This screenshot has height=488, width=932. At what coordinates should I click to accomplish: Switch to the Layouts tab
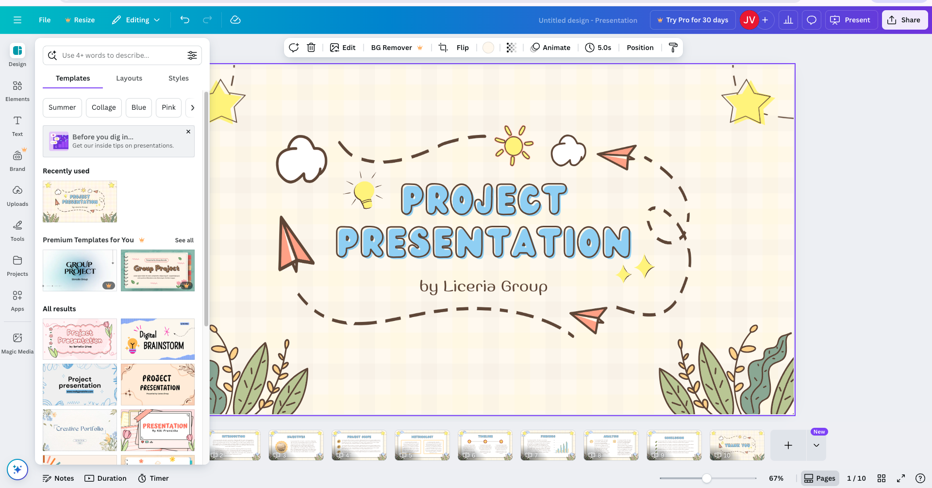(x=129, y=78)
